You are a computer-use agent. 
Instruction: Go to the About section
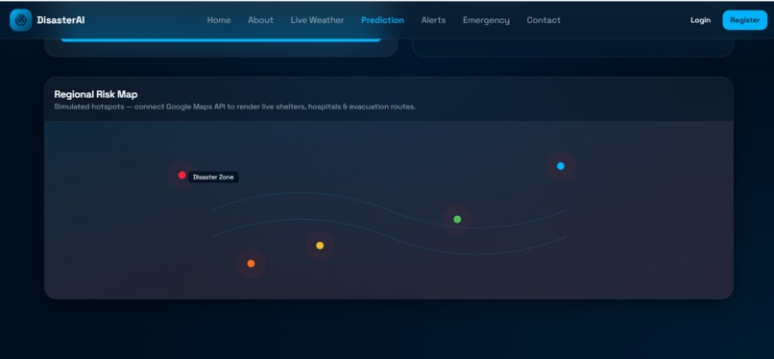point(260,20)
